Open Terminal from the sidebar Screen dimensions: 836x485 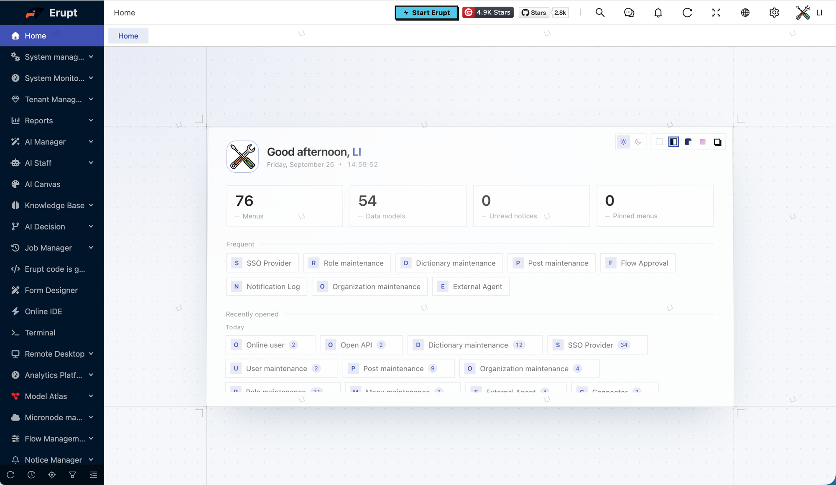coord(52,332)
